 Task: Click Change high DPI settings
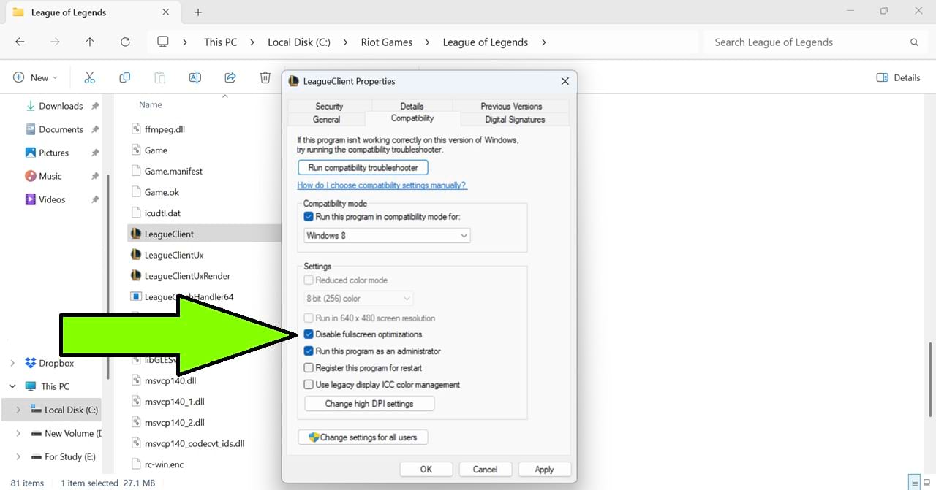pyautogui.click(x=369, y=404)
